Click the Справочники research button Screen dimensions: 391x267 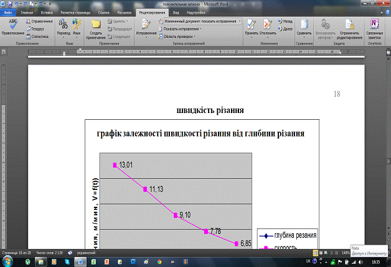(41, 21)
